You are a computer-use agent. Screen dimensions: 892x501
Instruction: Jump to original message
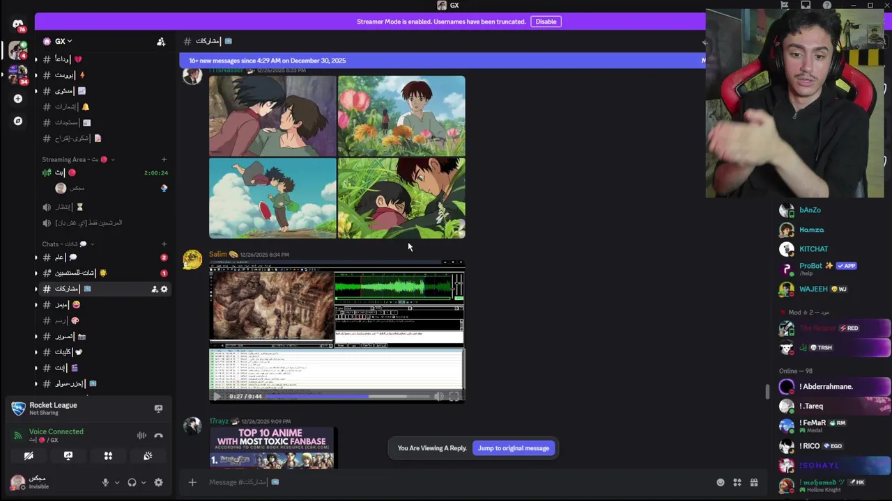[x=514, y=448]
